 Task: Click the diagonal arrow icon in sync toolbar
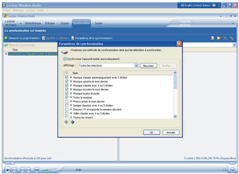[x=231, y=38]
